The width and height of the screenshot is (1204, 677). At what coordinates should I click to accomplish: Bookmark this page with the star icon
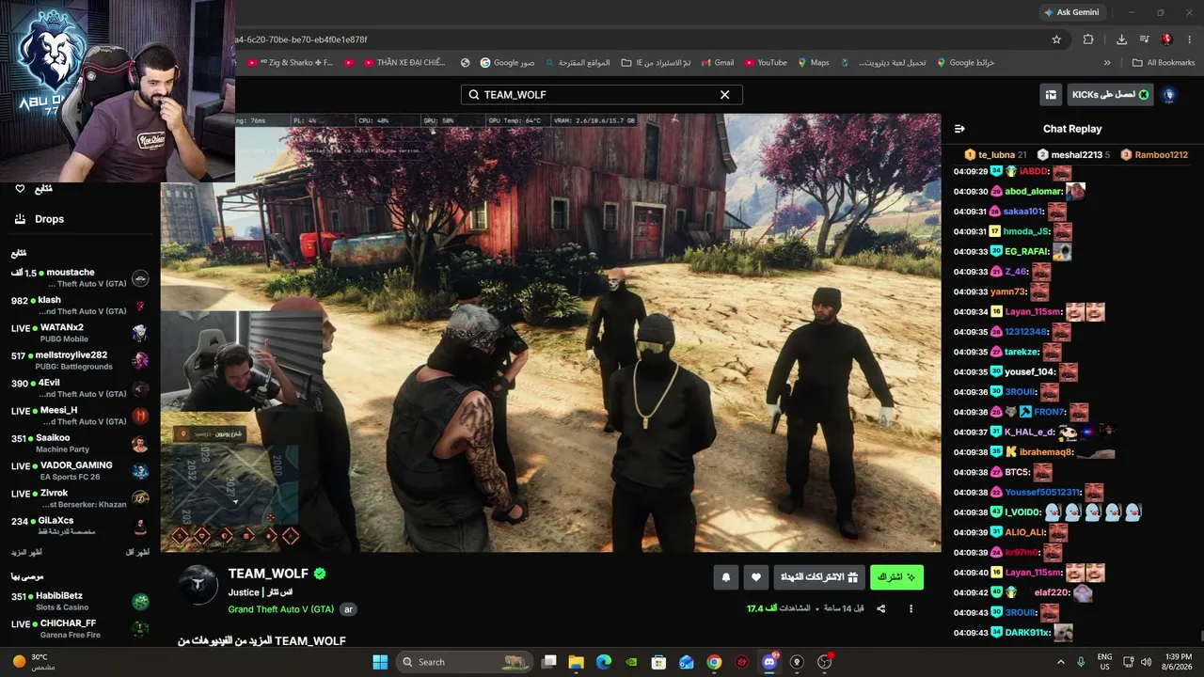pyautogui.click(x=1056, y=39)
